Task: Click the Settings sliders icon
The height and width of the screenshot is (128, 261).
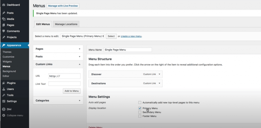Action: [4, 101]
